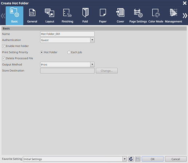Select the Each Job radio button

(x=69, y=52)
